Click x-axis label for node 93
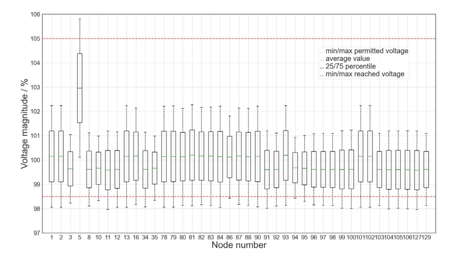The width and height of the screenshot is (456, 256). (286, 238)
